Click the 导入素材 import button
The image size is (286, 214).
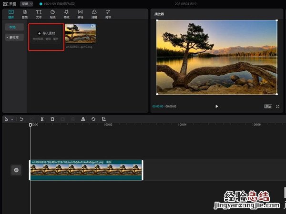46,34
